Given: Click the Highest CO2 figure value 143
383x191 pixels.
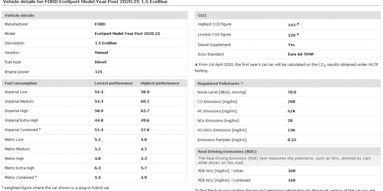Looking at the screenshot, I should pos(292,25).
